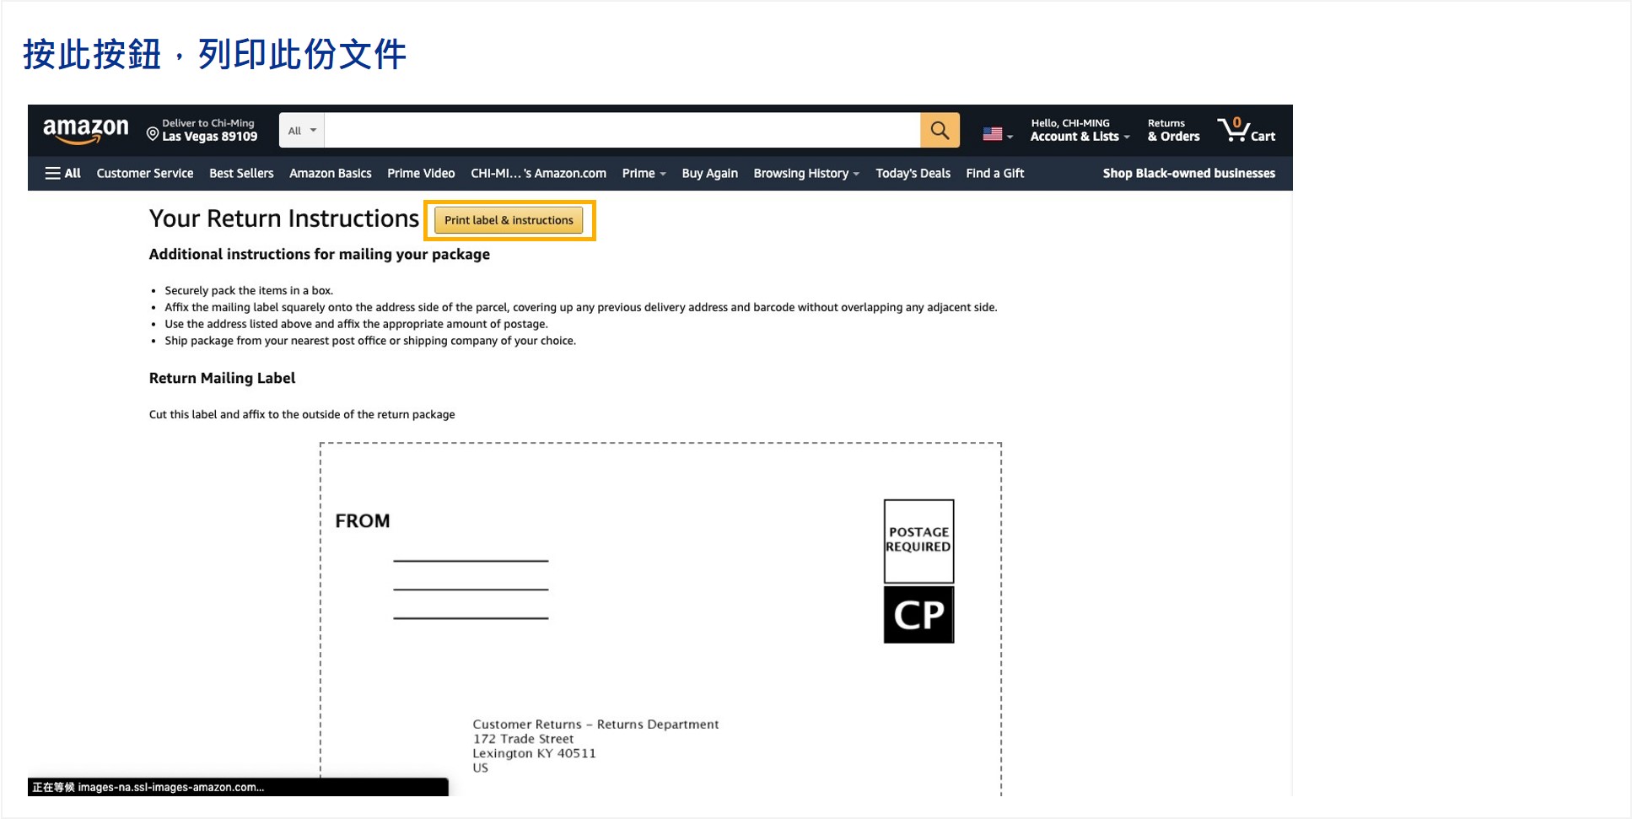Click the Amazon logo
The width and height of the screenshot is (1632, 819).
85,131
